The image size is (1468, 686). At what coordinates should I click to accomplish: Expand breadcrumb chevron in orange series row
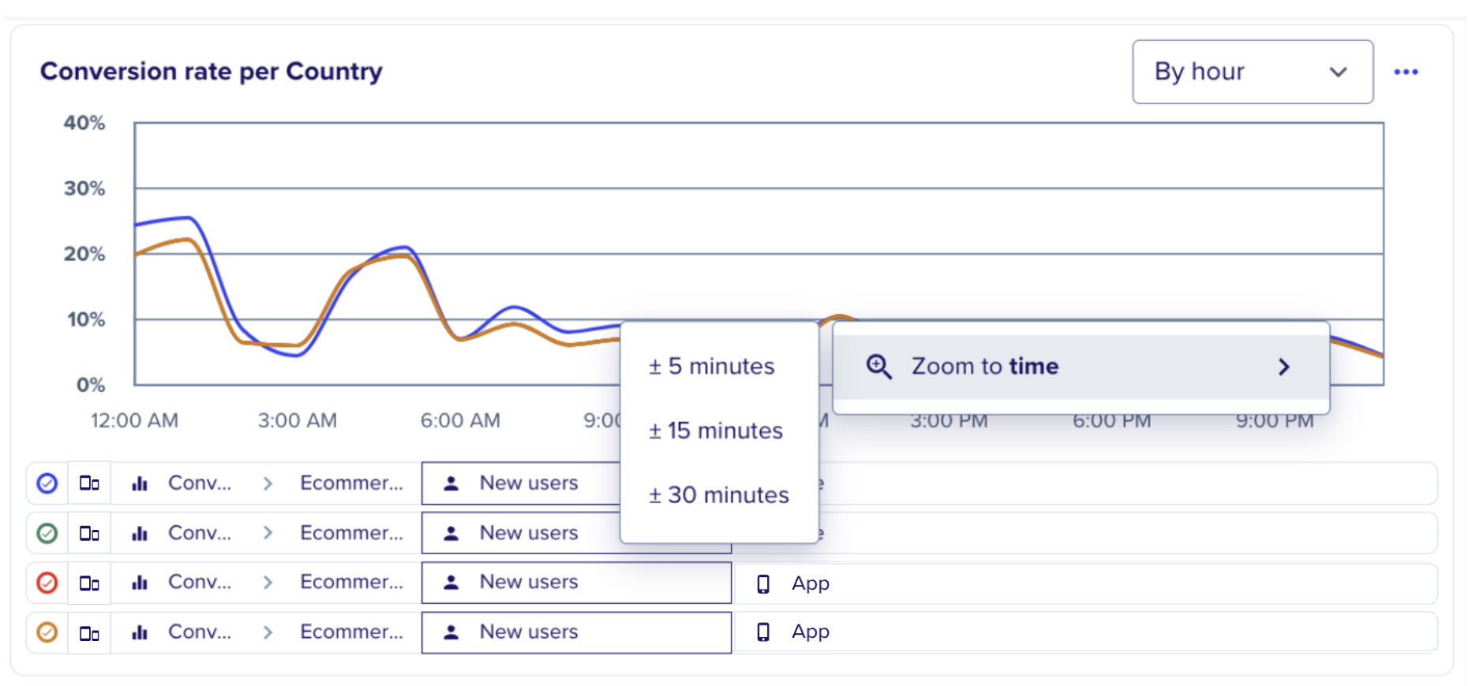(x=268, y=632)
